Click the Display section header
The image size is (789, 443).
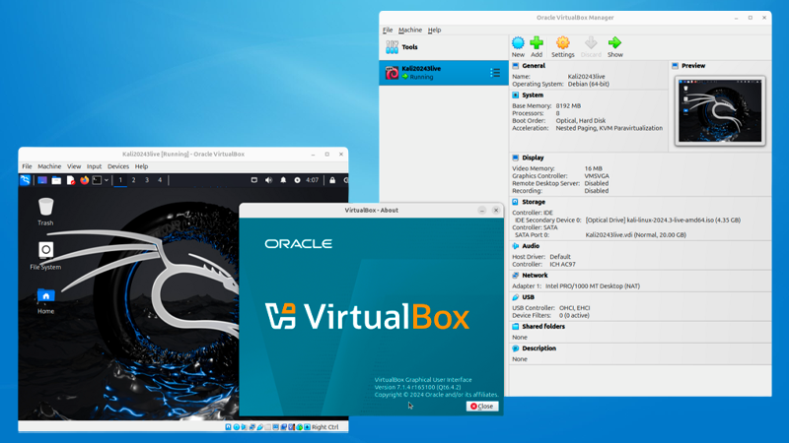[x=533, y=158]
